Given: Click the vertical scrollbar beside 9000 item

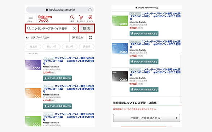Looking at the screenshot, I should coord(181,79).
